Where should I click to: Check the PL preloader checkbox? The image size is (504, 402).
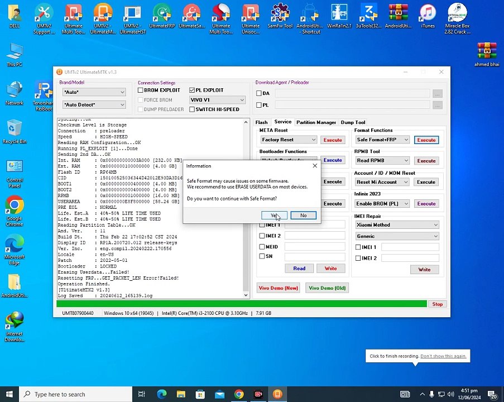point(259,105)
